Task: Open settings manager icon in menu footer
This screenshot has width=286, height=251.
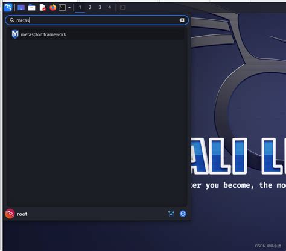Action: point(171,214)
